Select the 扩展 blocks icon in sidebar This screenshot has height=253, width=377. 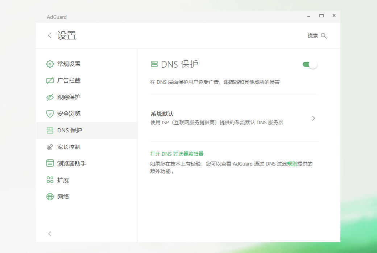[50, 180]
